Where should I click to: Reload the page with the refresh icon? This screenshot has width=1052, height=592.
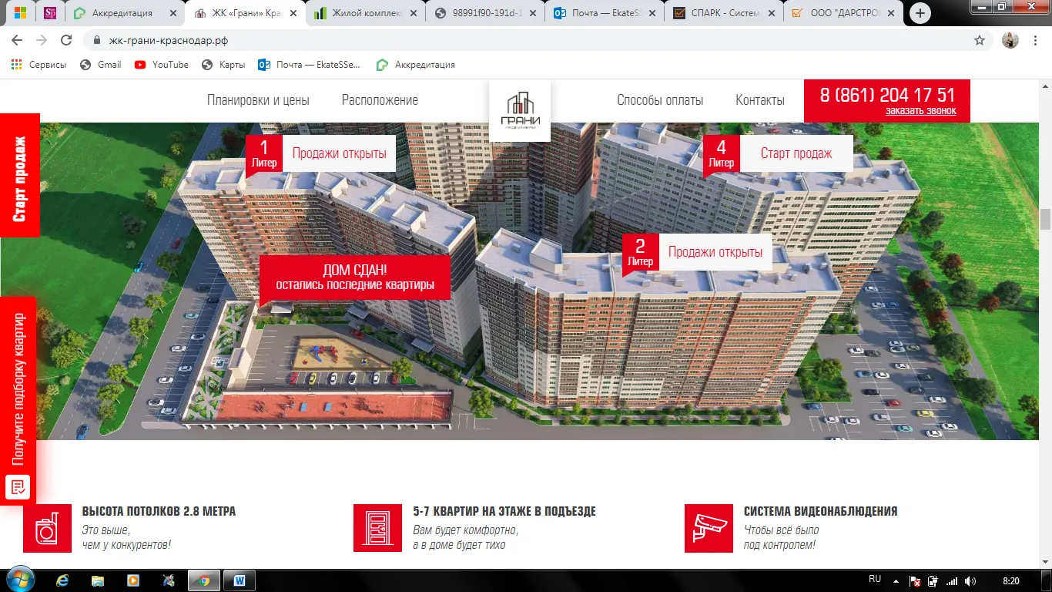pyautogui.click(x=66, y=41)
